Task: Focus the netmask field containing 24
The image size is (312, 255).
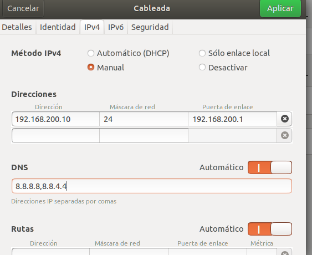Action: [x=144, y=119]
